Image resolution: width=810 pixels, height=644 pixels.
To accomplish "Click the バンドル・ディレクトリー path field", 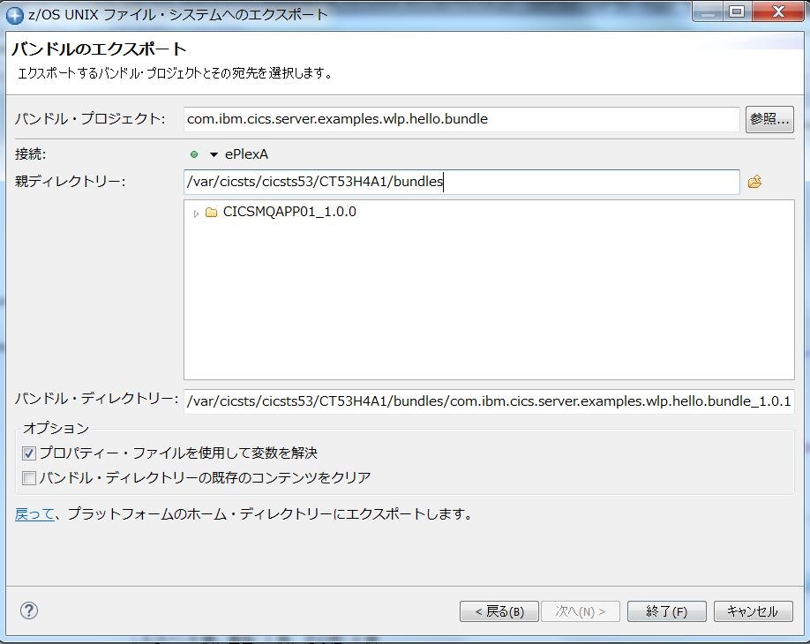I will 489,401.
